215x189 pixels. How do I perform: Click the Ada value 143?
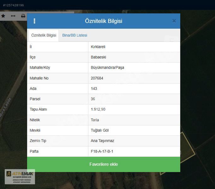tap(94, 89)
